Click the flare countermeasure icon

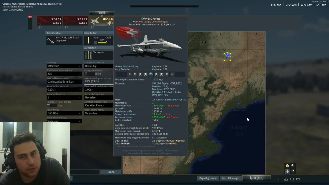88,40
